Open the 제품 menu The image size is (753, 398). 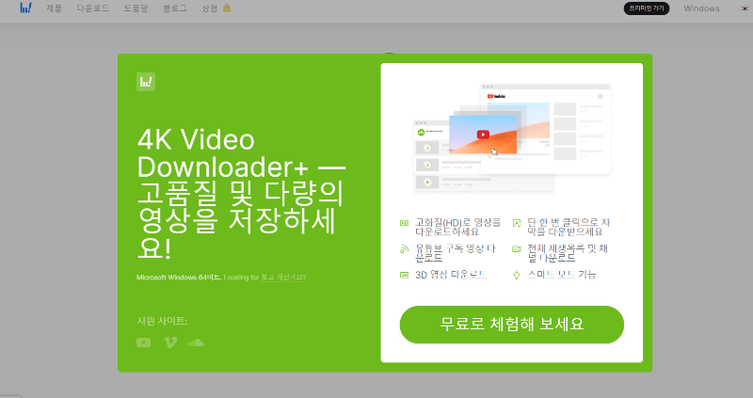click(x=54, y=8)
